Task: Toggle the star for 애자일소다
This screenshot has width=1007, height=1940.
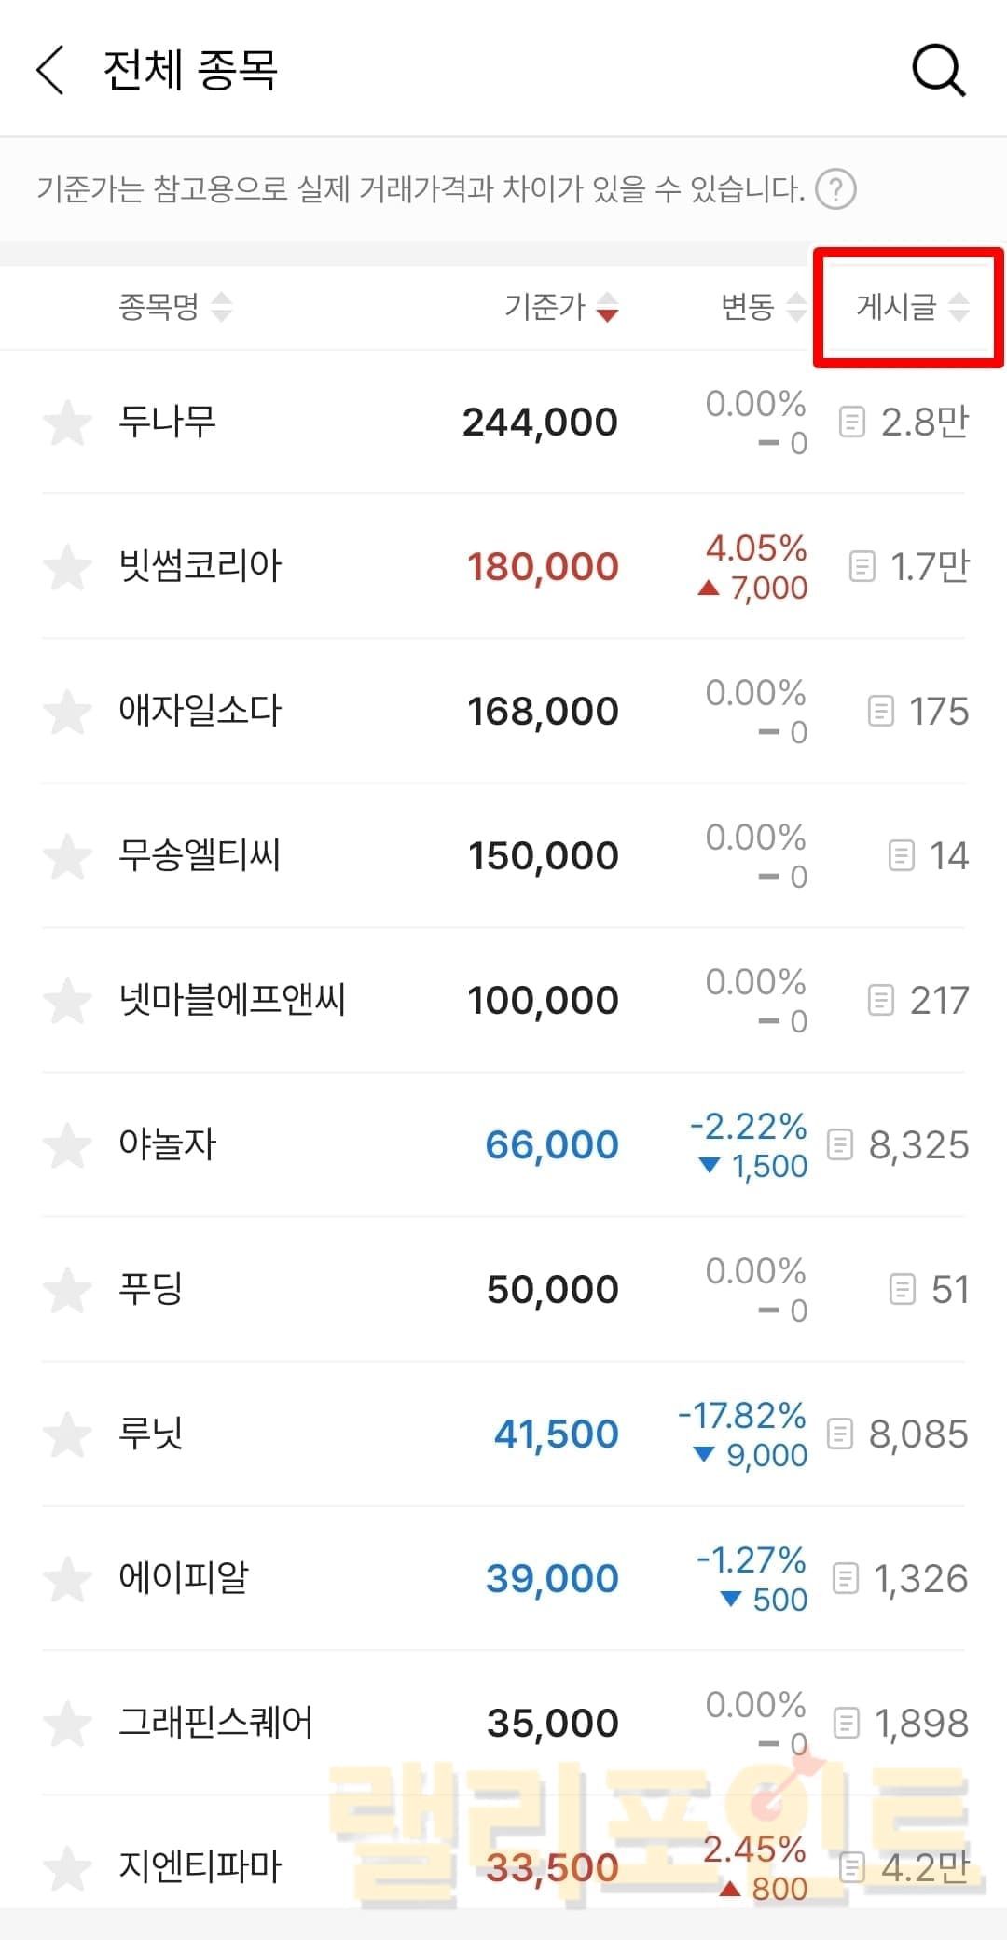Action: pos(68,712)
